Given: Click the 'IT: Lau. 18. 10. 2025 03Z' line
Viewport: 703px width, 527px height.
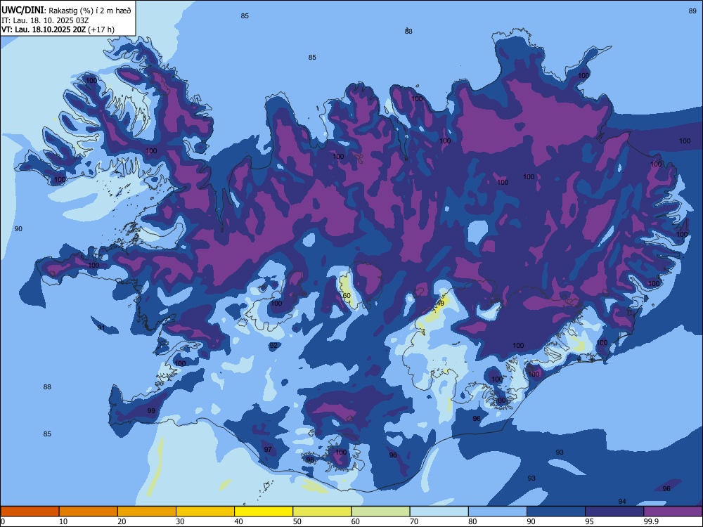Looking at the screenshot, I should tap(45, 20).
